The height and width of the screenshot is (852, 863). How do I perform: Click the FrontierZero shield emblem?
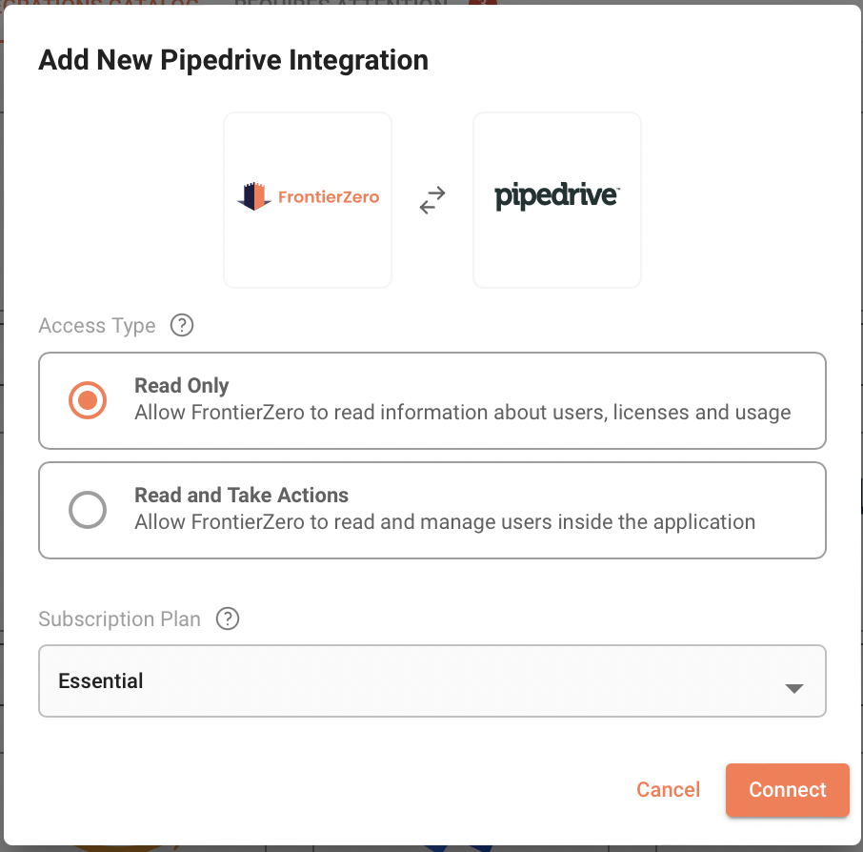point(254,197)
